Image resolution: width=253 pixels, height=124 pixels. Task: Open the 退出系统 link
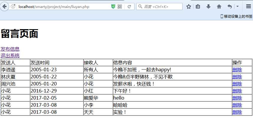point(10,55)
